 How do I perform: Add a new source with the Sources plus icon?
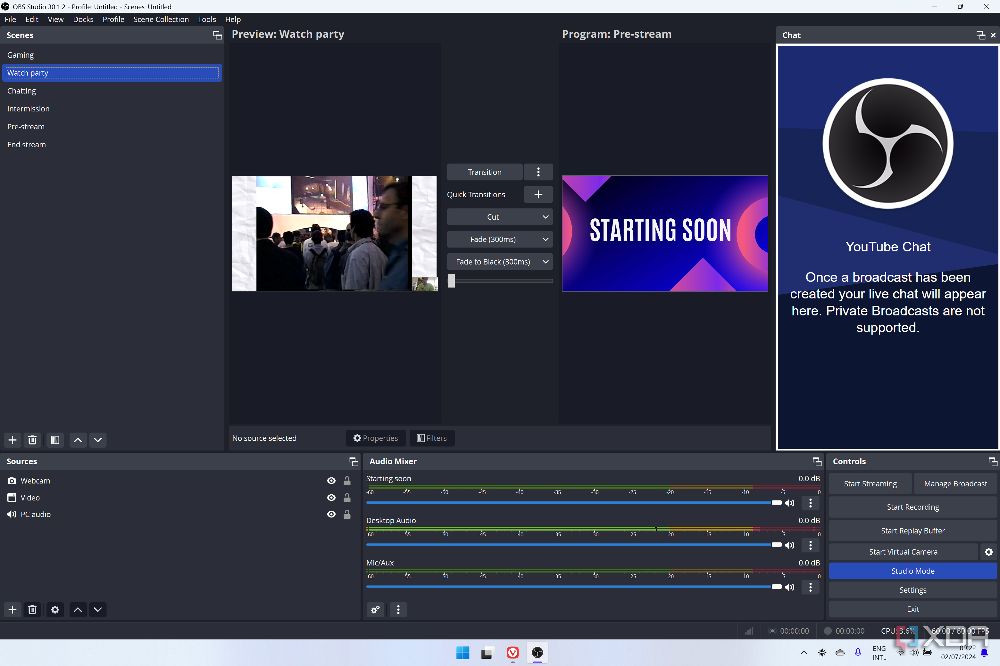12,610
